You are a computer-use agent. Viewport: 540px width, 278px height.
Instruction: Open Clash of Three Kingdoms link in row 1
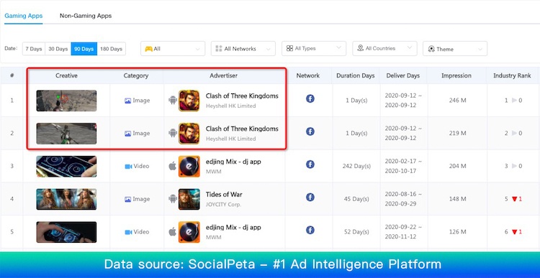(x=242, y=96)
